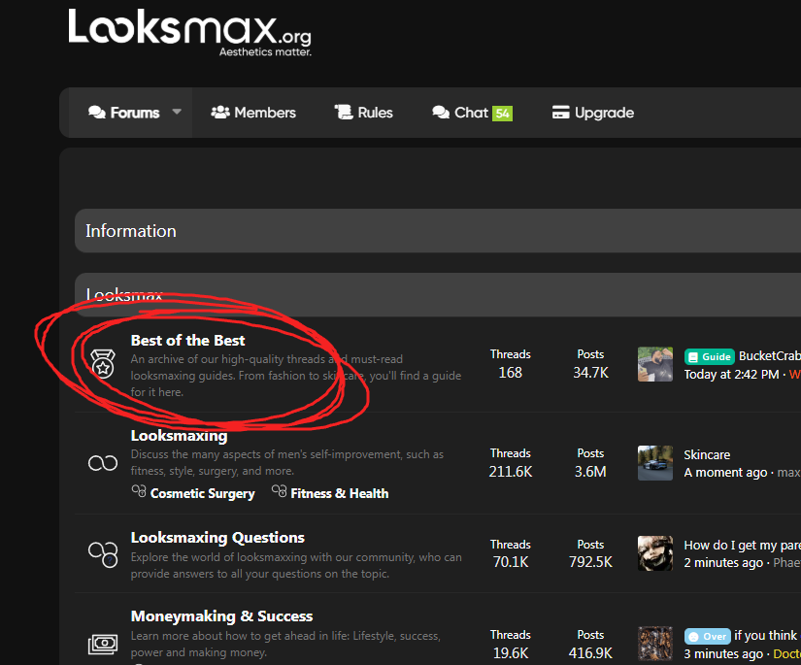Click the 34.7K posts count

(x=590, y=373)
